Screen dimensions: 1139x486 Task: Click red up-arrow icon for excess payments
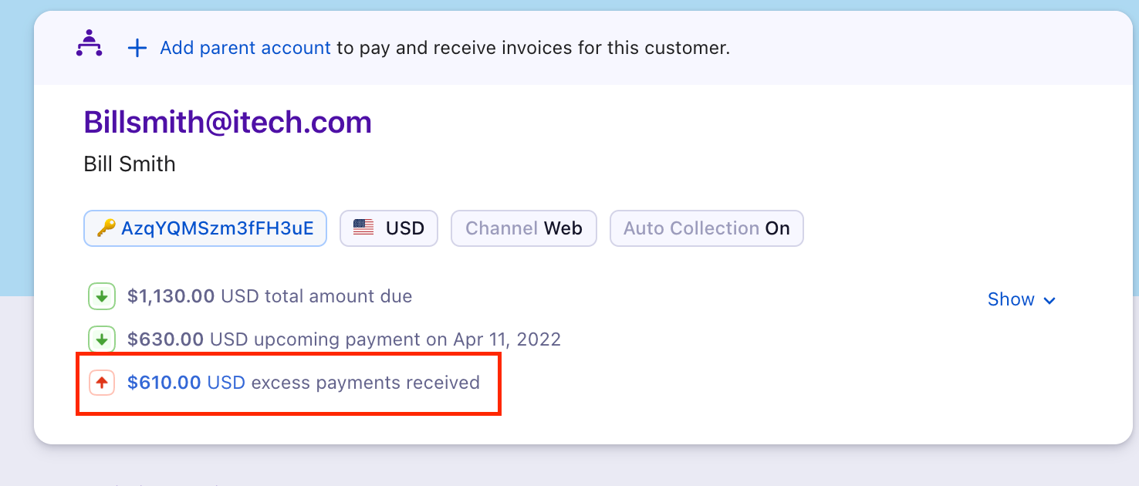(x=101, y=383)
